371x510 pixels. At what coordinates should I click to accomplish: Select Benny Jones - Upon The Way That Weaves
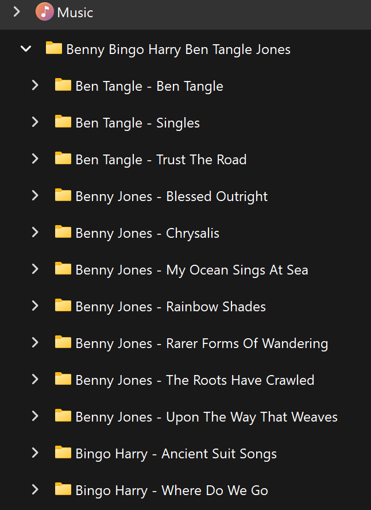(206, 417)
